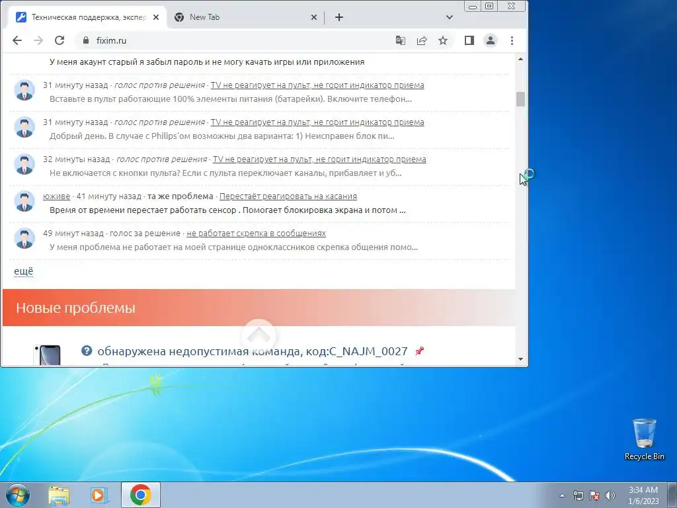Viewport: 677px width, 508px height.
Task: Go back using browser back arrow
Action: 17,40
